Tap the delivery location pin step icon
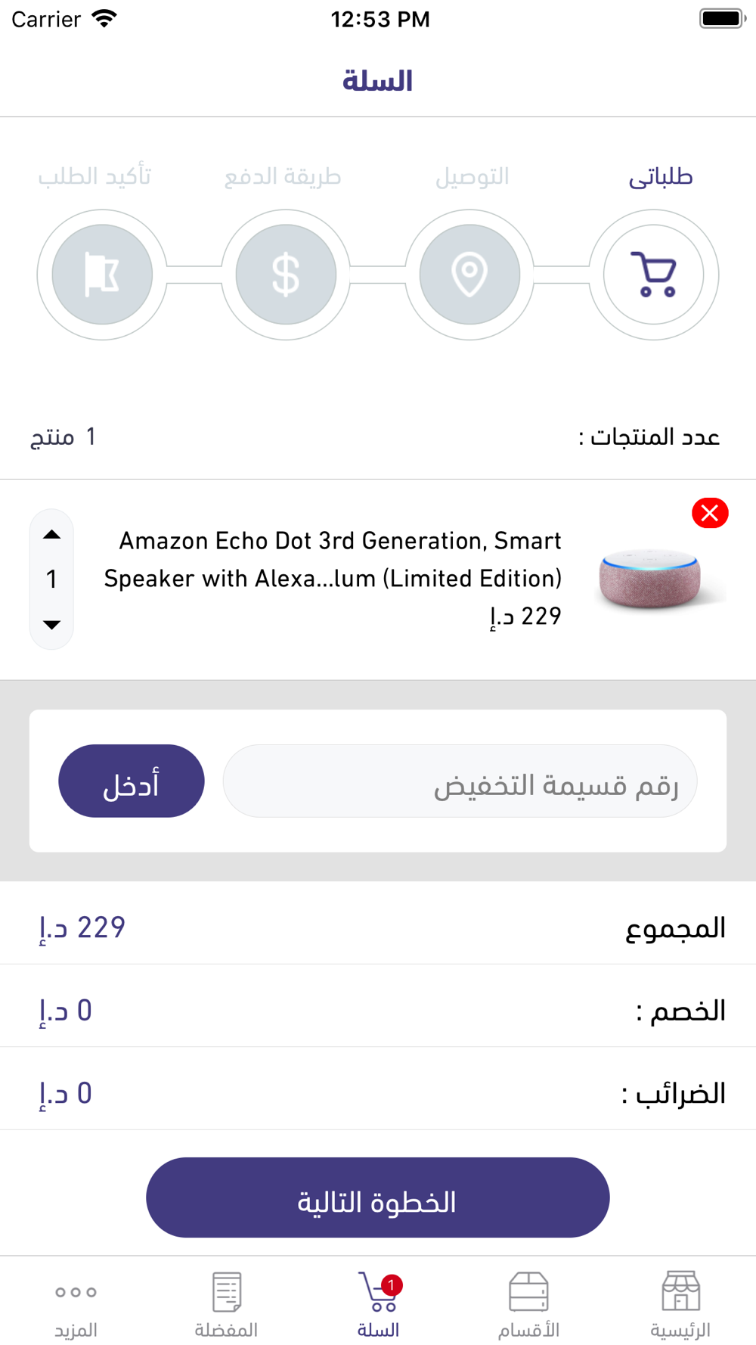Screen dimensions: 756x1345 coord(469,275)
